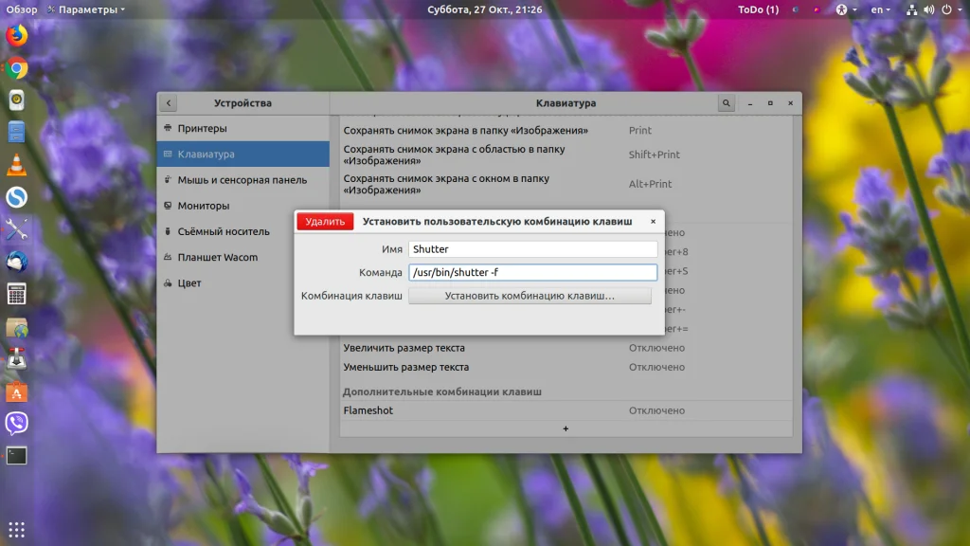970x546 pixels.
Task: Go back using the Устройства back arrow
Action: click(169, 102)
